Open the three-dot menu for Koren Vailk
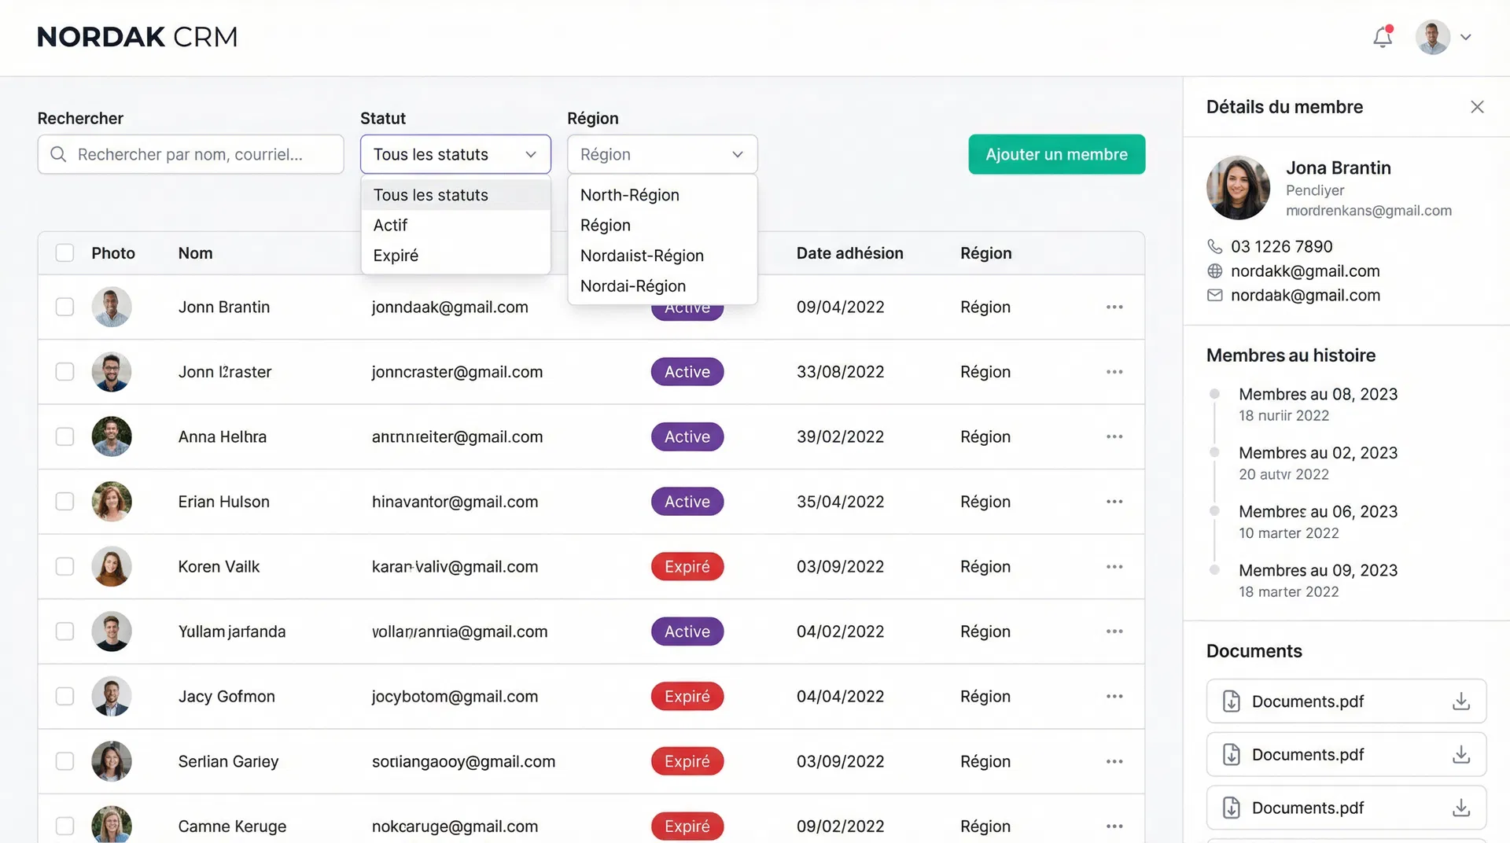The height and width of the screenshot is (843, 1510). [x=1114, y=567]
